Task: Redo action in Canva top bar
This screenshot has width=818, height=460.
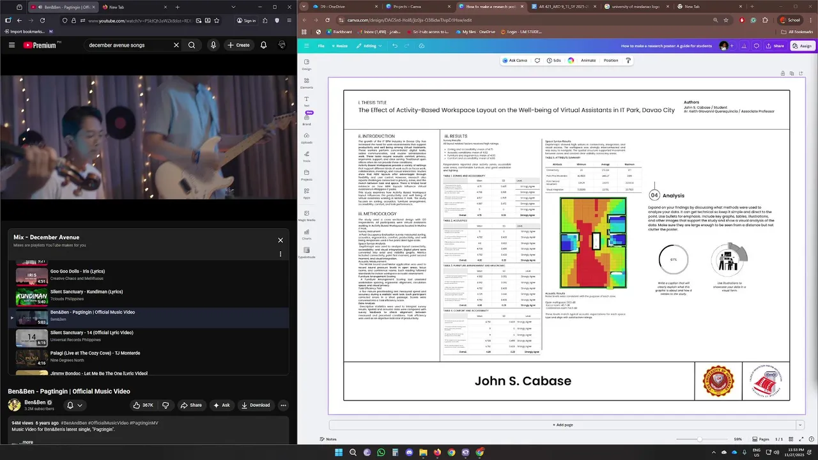Action: [408, 46]
